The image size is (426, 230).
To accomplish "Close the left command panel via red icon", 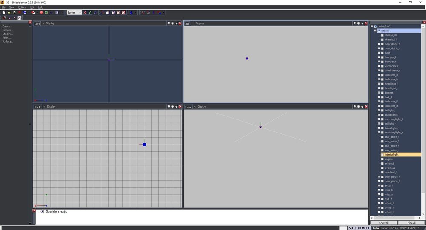I will pos(30,22).
